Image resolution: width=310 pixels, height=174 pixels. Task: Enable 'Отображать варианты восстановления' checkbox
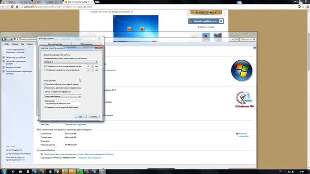click(45, 70)
